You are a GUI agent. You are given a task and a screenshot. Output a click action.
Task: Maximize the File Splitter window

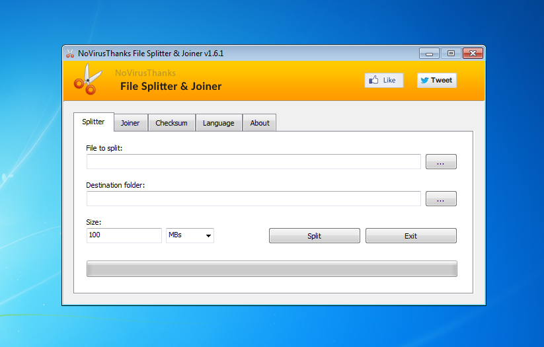(451, 54)
